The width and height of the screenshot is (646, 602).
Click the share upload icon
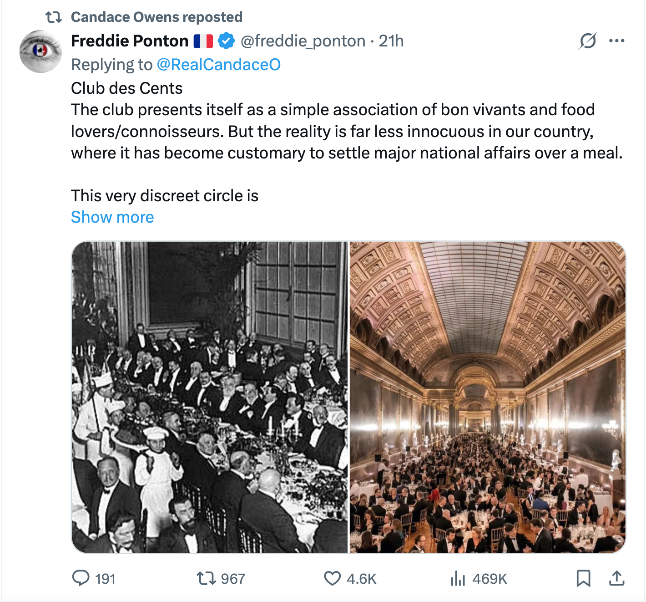point(616,578)
